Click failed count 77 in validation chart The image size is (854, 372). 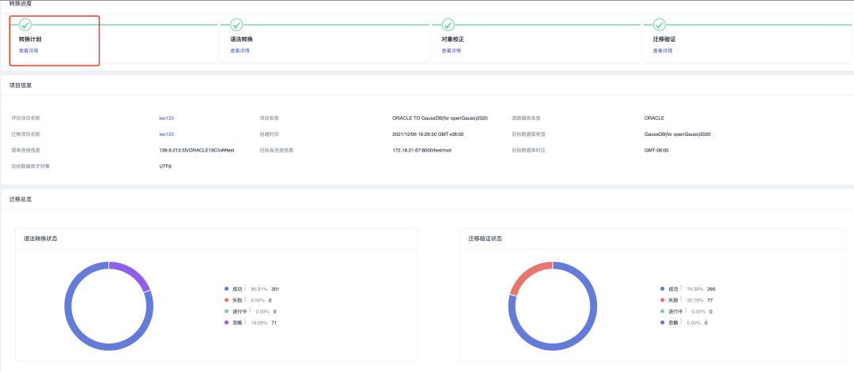coord(710,300)
